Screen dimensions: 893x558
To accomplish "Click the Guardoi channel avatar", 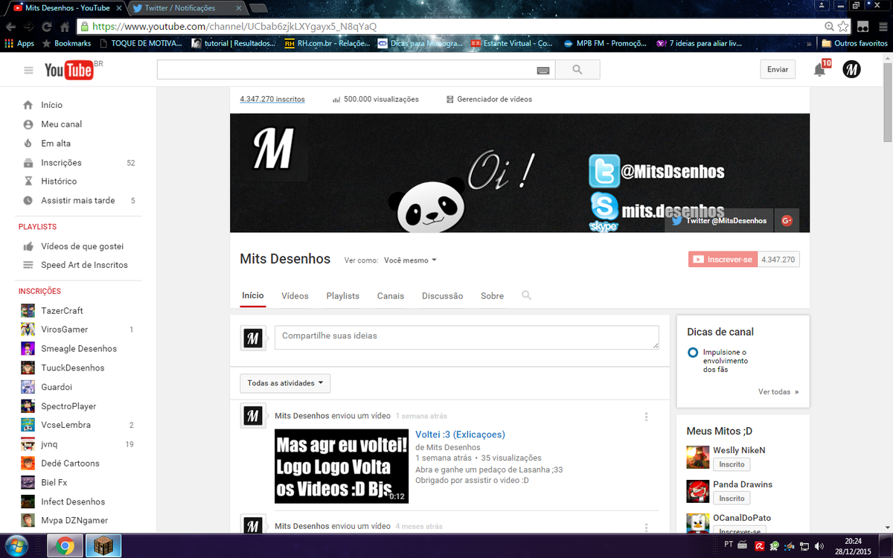I will tap(28, 387).
